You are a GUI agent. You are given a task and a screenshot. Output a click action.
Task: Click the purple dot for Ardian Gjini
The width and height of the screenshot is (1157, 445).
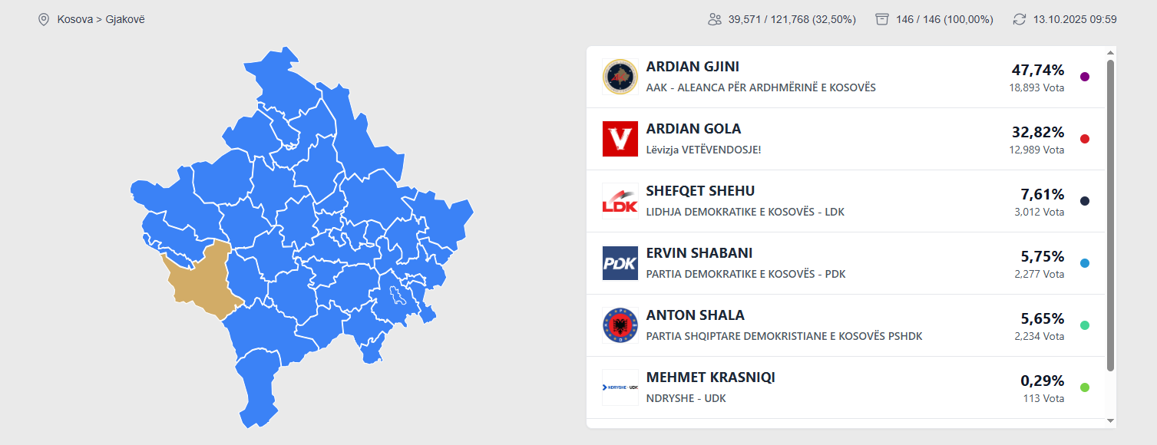tap(1085, 77)
